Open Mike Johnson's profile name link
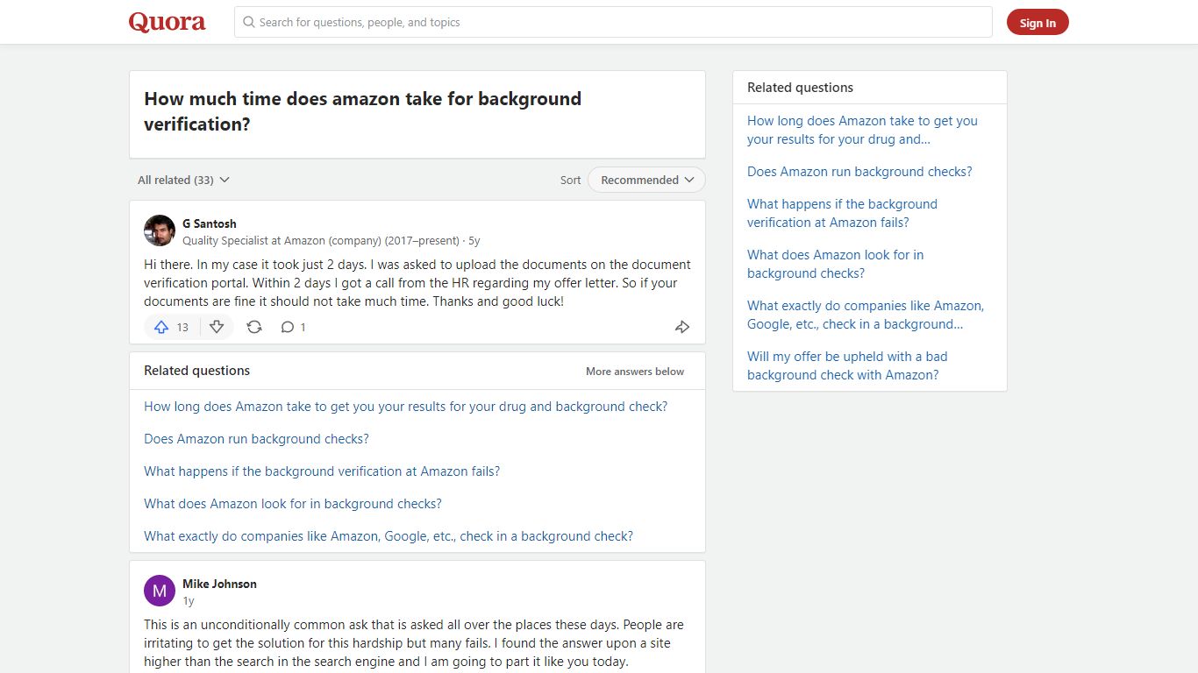 219,584
